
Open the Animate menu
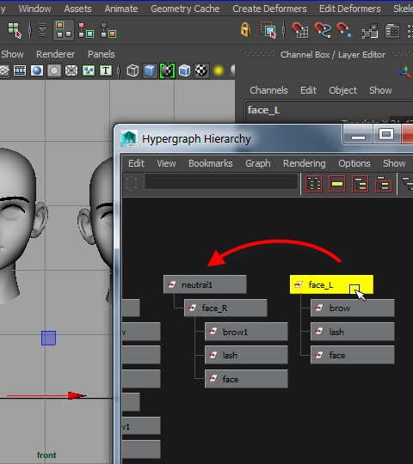(121, 9)
